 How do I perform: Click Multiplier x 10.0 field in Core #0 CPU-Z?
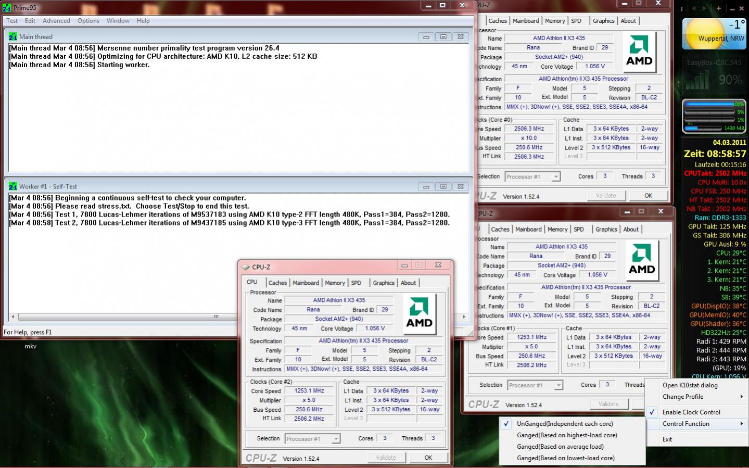pos(529,138)
